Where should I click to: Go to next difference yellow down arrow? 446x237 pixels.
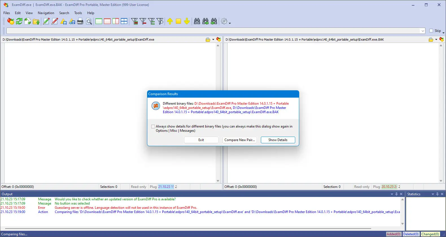tap(187, 21)
